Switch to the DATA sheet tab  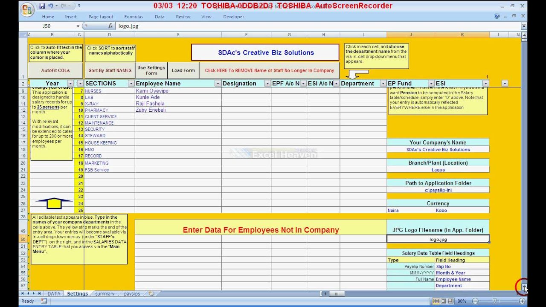pyautogui.click(x=54, y=294)
